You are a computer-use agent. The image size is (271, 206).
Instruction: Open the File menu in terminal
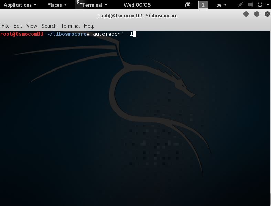[6, 26]
